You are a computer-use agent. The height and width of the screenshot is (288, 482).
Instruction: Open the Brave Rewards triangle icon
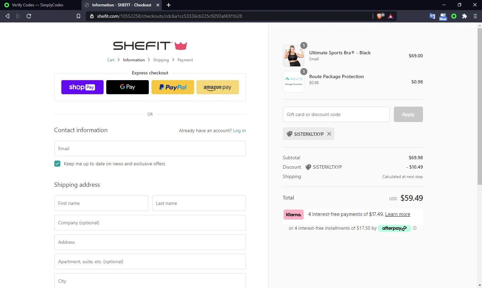[x=391, y=16]
